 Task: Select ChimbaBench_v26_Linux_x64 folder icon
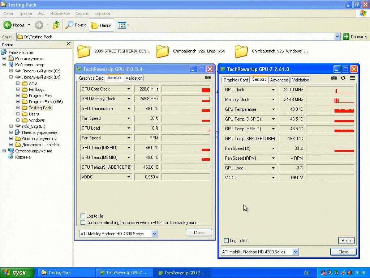(x=163, y=51)
